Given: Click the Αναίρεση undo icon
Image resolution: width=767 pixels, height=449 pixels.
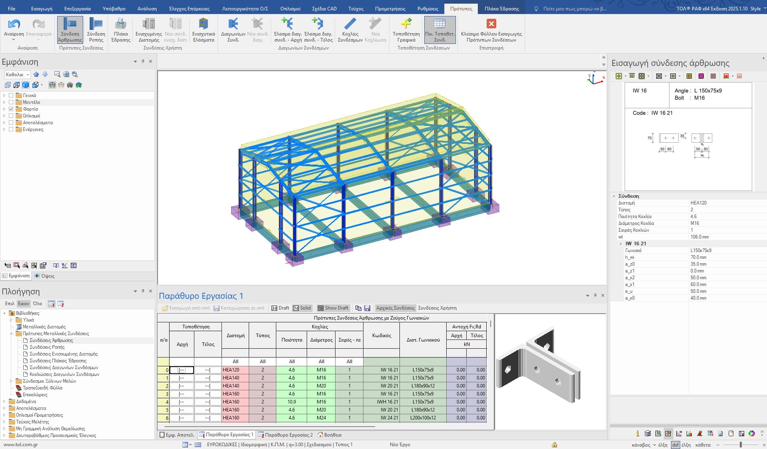Looking at the screenshot, I should pos(14,25).
